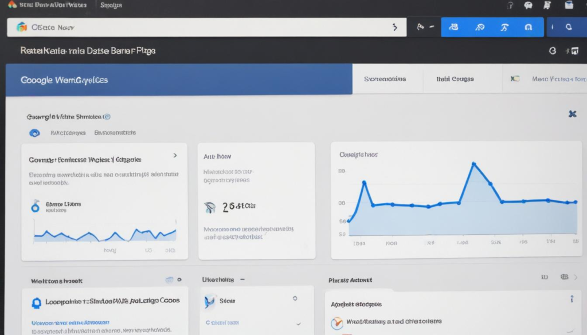Open the 'Merc Vrıteaı fon' tab
The width and height of the screenshot is (587, 335).
559,79
